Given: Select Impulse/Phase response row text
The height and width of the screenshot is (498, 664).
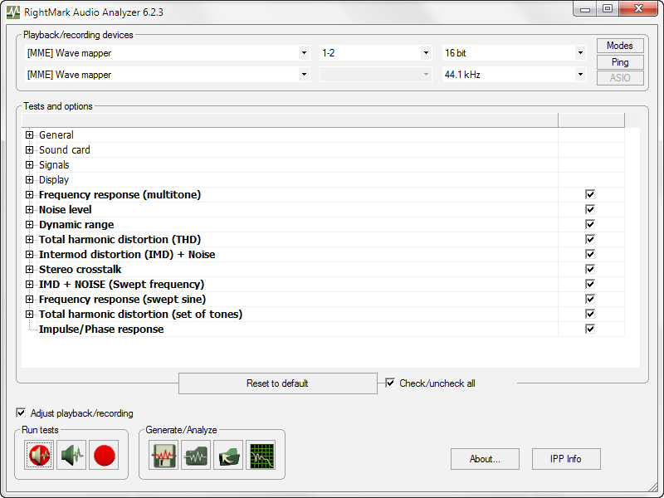Looking at the screenshot, I should 101,329.
